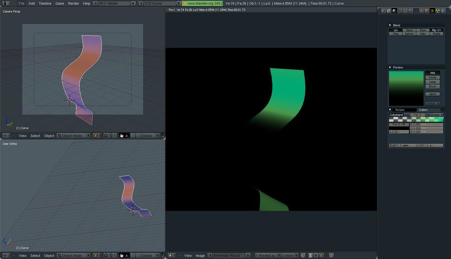Open the Script context icon in buttons header
Screen dimensions: 451x259
coord(389,11)
